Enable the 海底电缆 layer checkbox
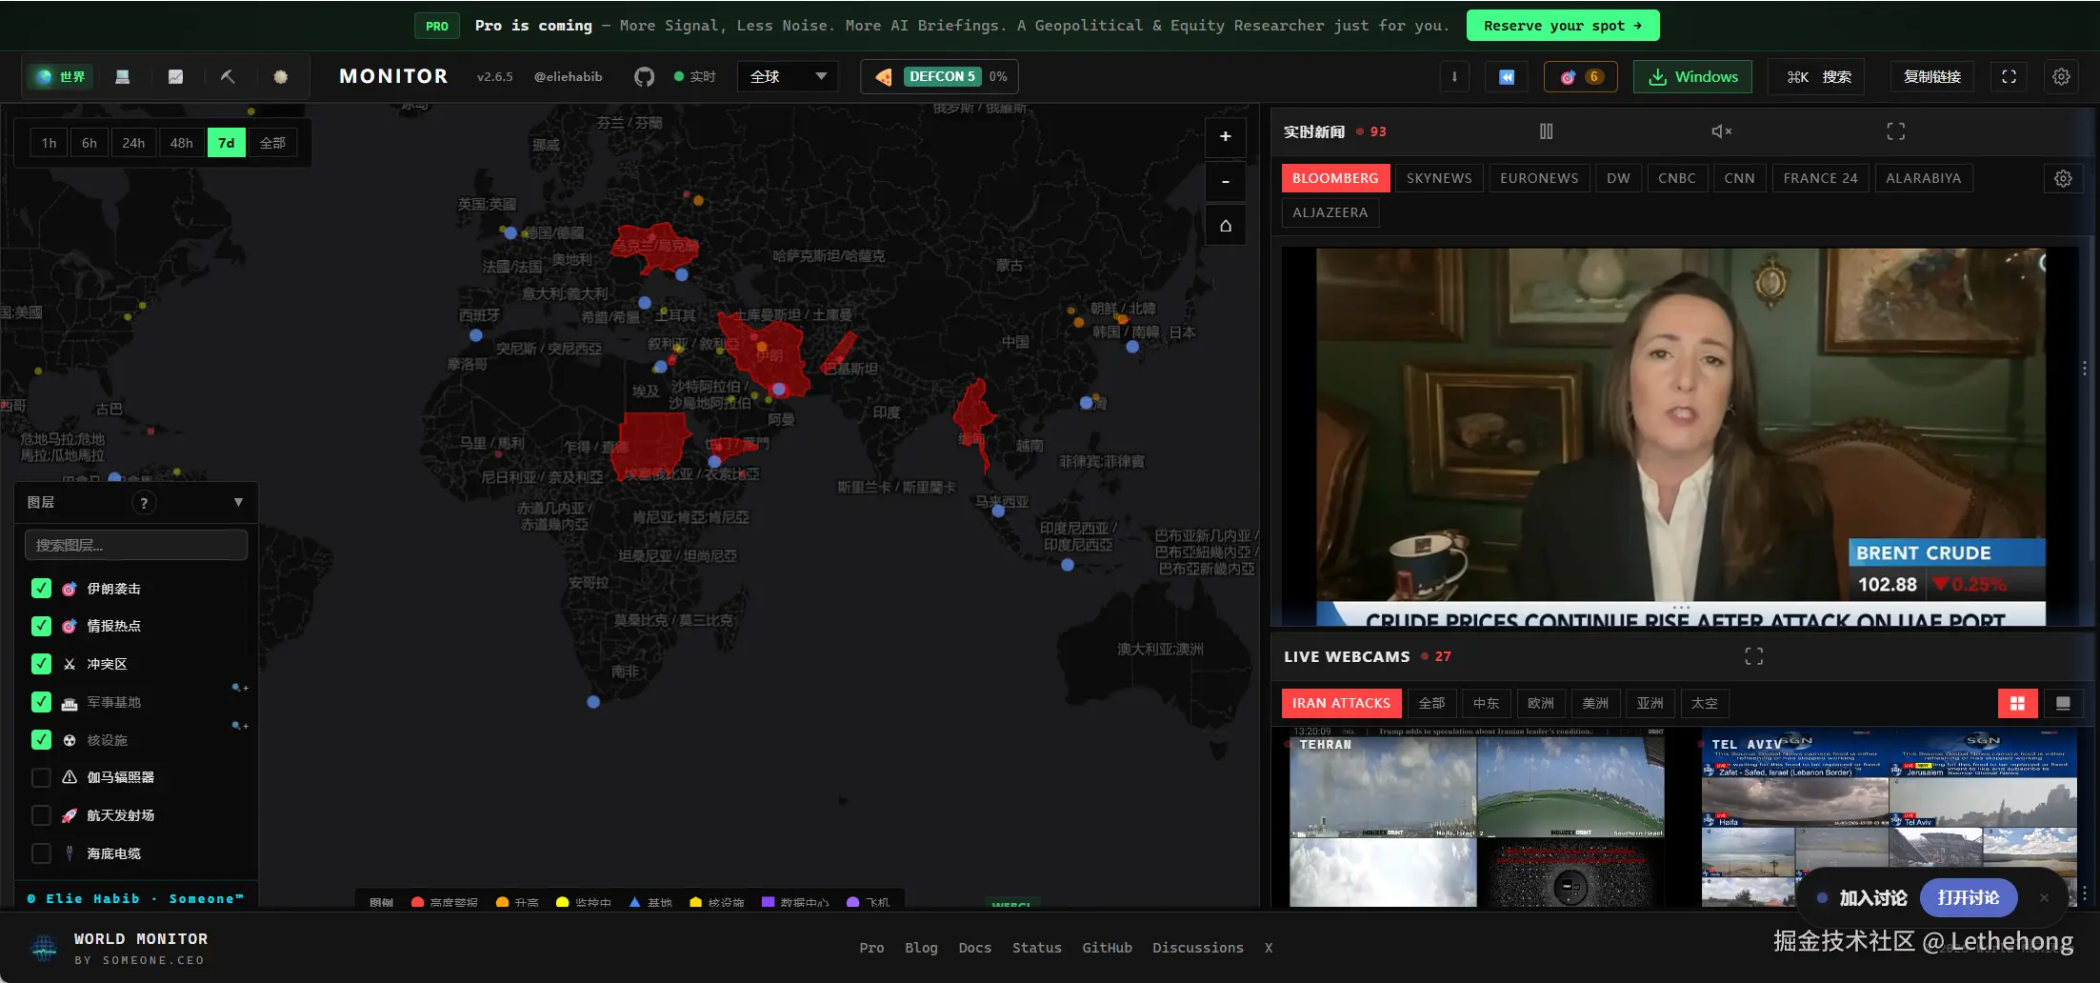 pyautogui.click(x=41, y=853)
